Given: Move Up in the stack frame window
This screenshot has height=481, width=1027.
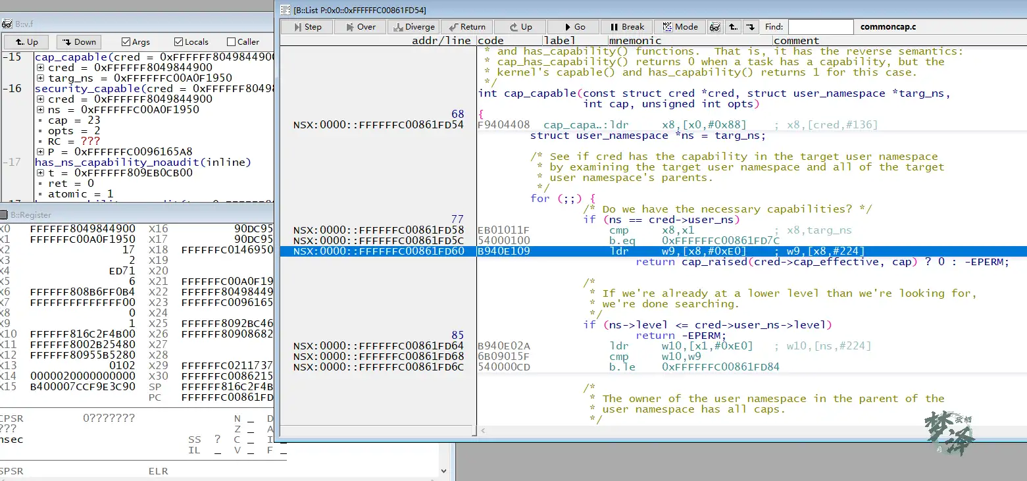Looking at the screenshot, I should tap(26, 42).
